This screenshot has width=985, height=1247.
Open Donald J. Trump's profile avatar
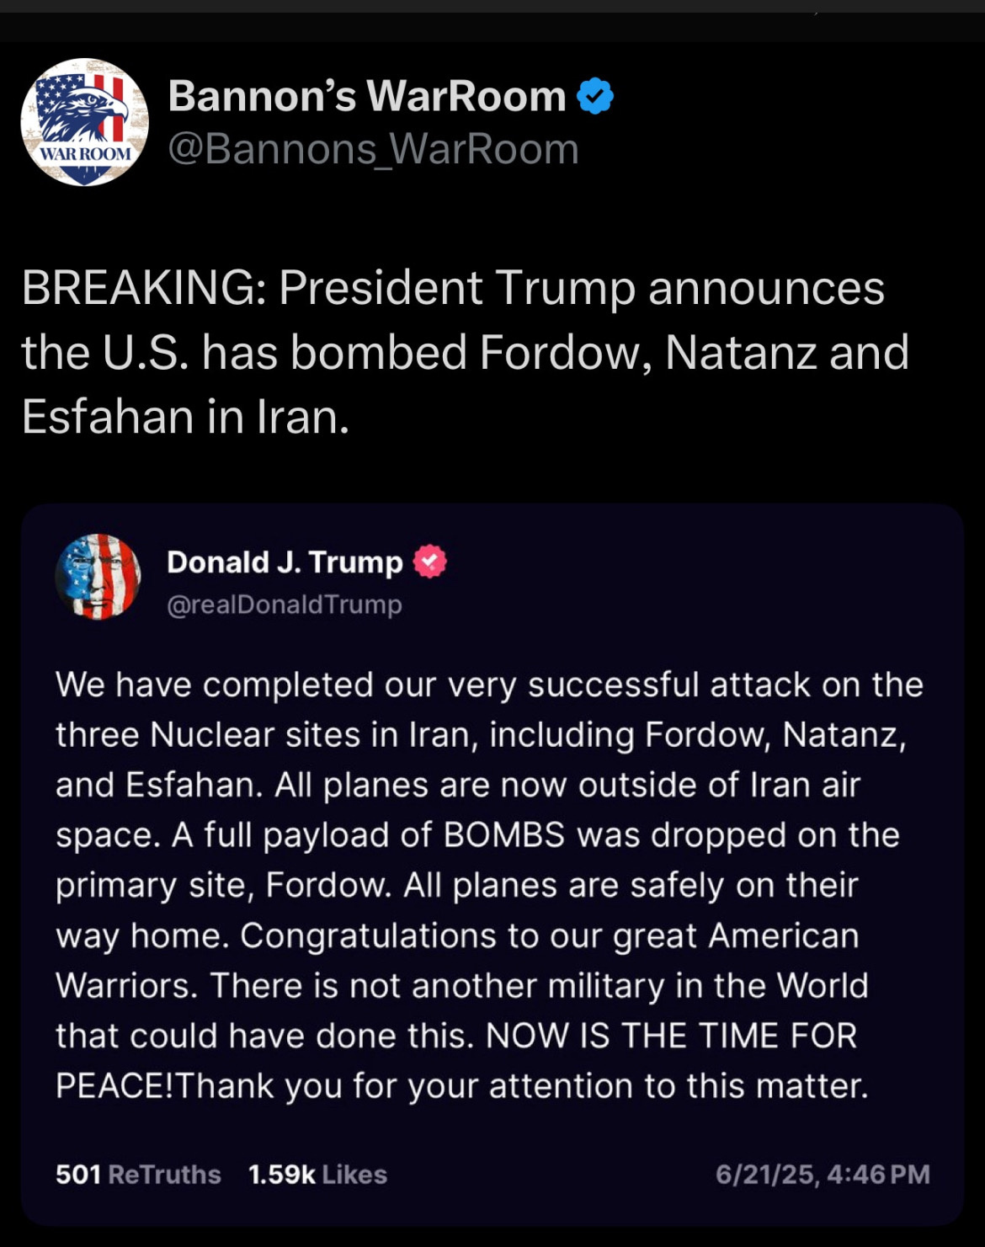(x=98, y=577)
